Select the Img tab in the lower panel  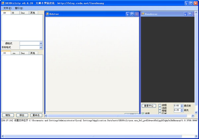tap(24, 53)
